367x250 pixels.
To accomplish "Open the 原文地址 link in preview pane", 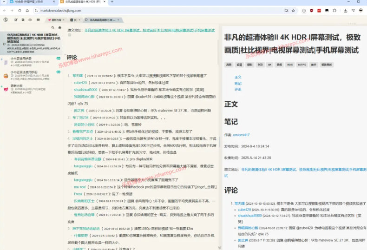I will [304, 170].
